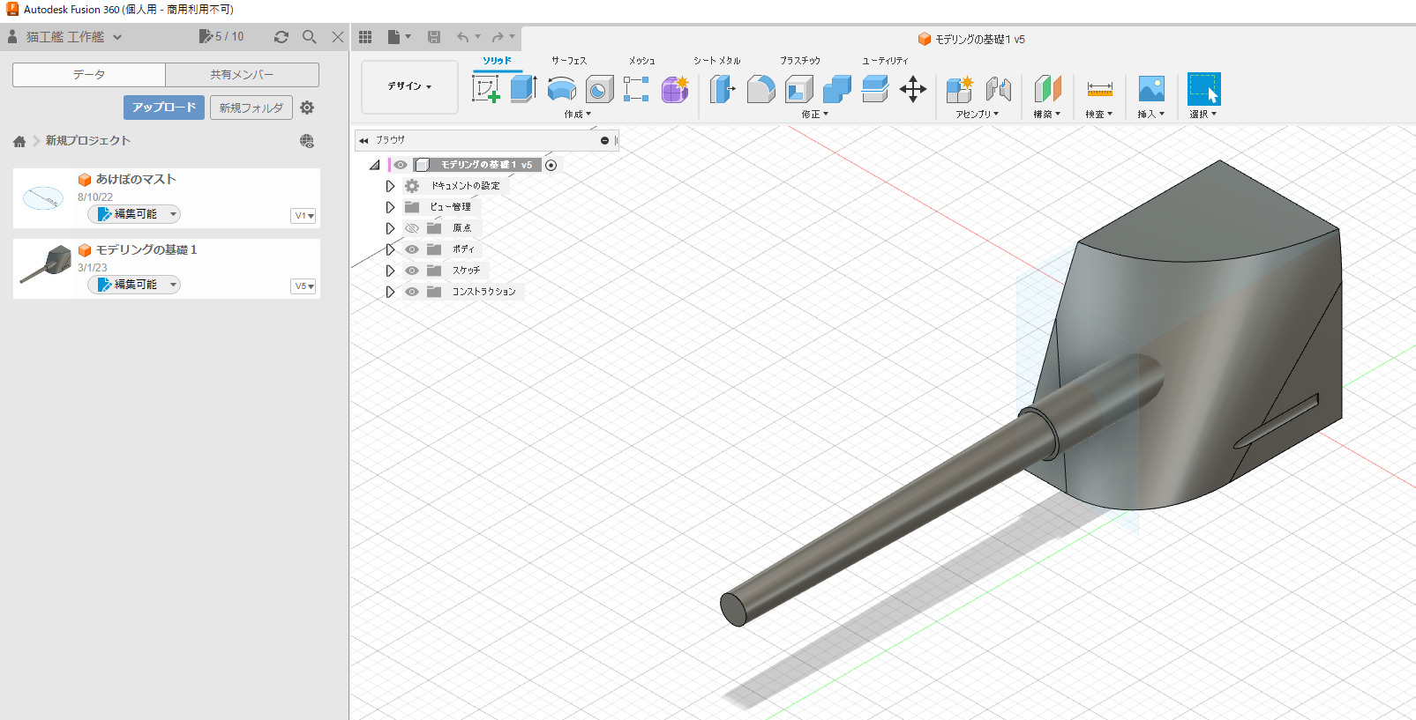Toggle visibility of コンストラクション folder
1416x720 pixels.
[412, 292]
